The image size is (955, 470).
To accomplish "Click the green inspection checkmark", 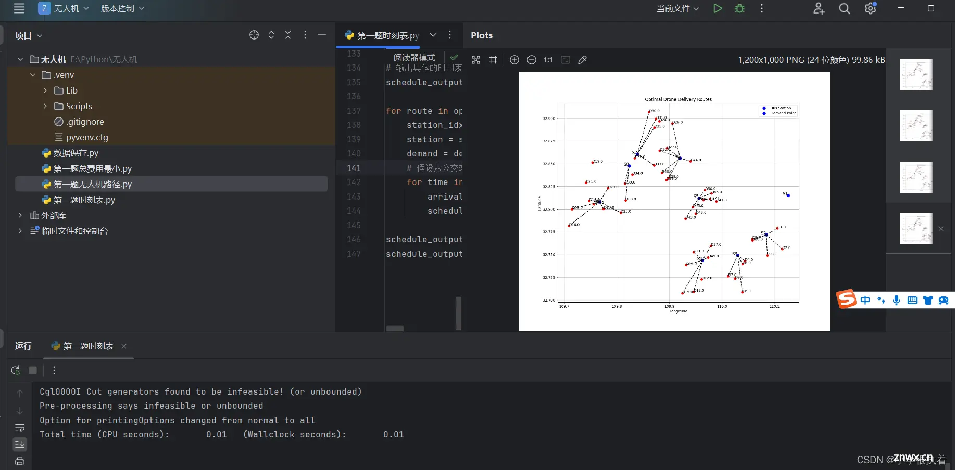I will coord(454,57).
